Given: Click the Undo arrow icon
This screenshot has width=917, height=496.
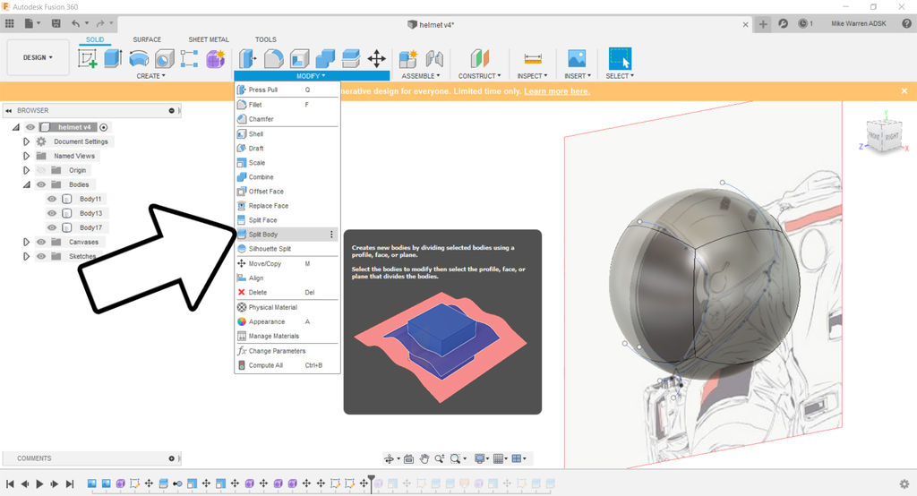Looking at the screenshot, I should coord(75,23).
